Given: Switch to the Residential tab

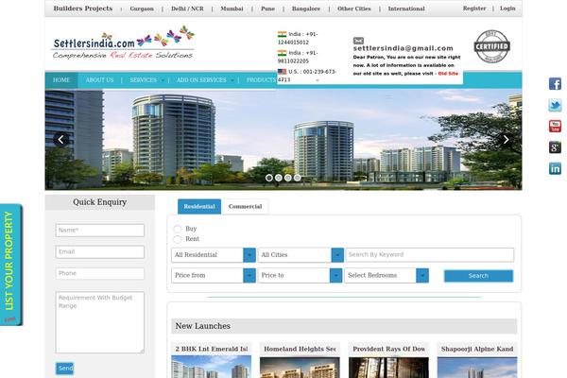Looking at the screenshot, I should (199, 207).
